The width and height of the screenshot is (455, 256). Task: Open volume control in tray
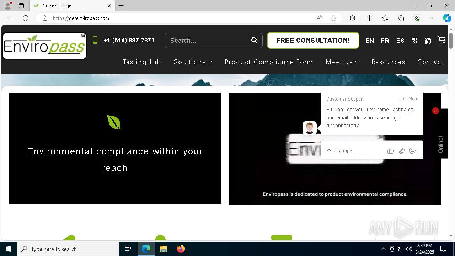409,249
